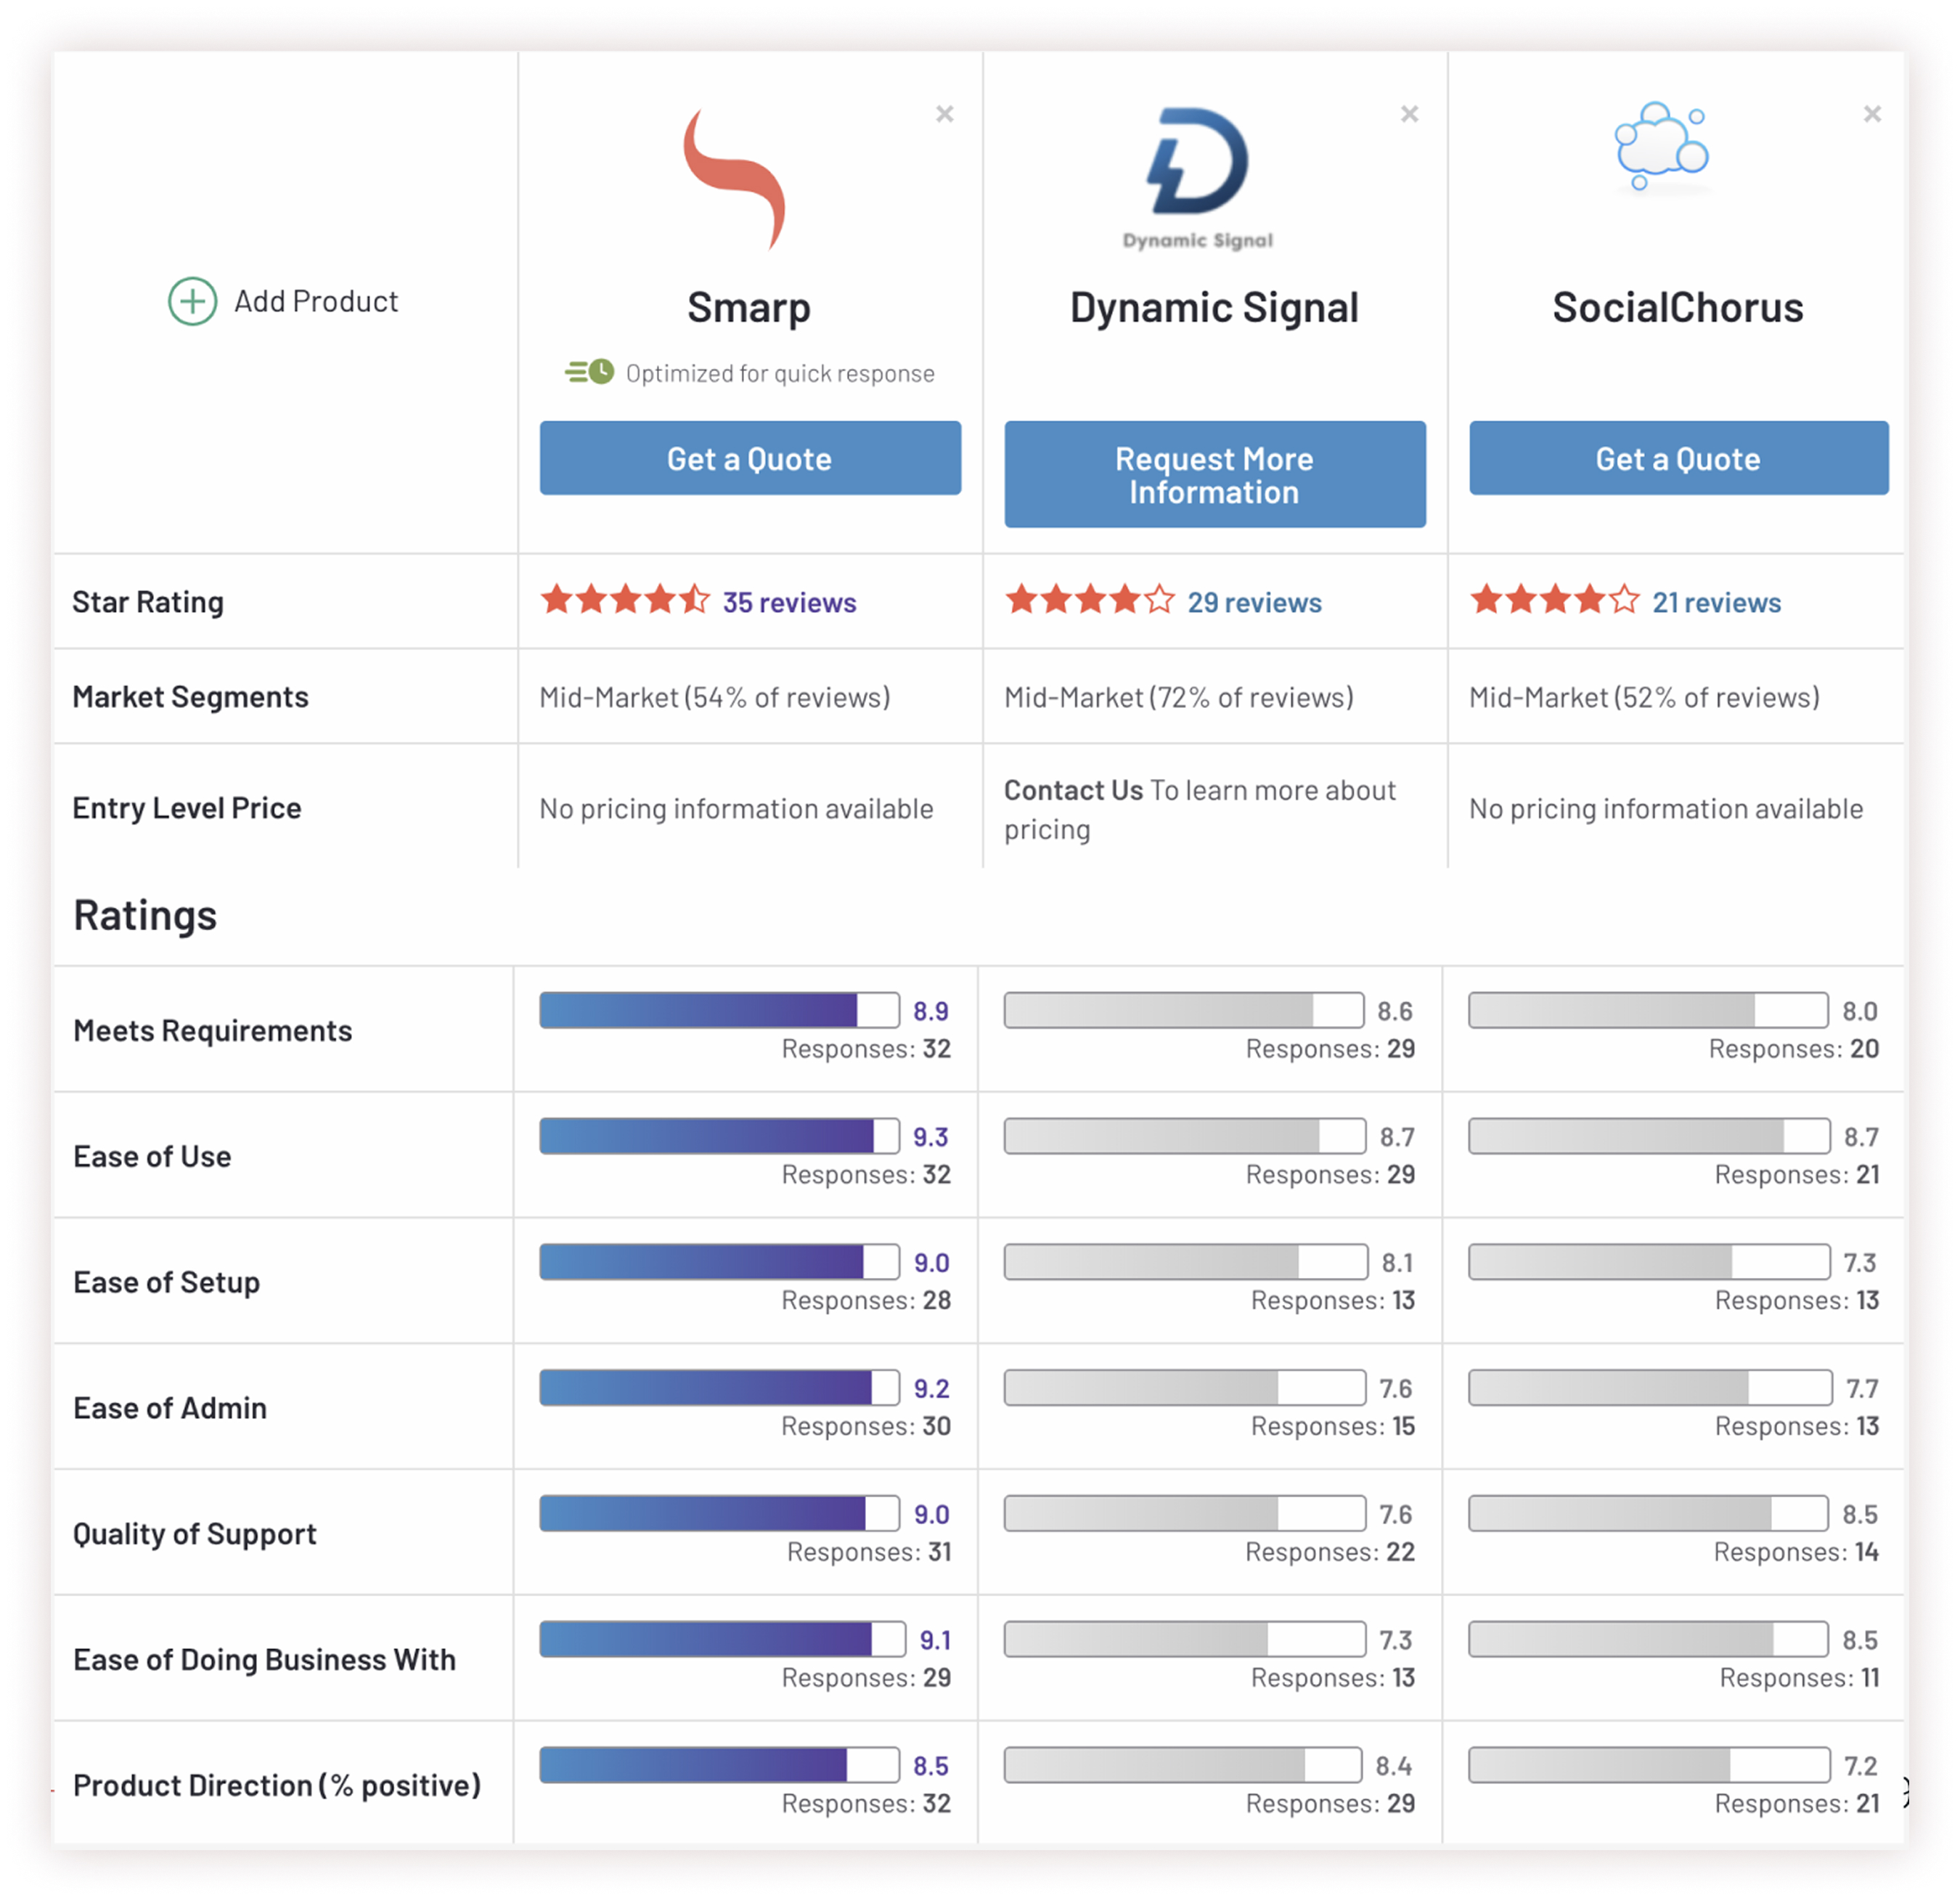Click SocialChorus's star rating stars

[x=1555, y=601]
